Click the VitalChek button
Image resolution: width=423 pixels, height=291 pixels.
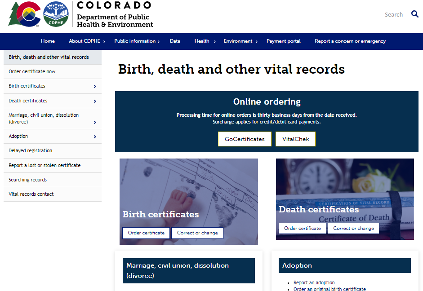tap(295, 139)
